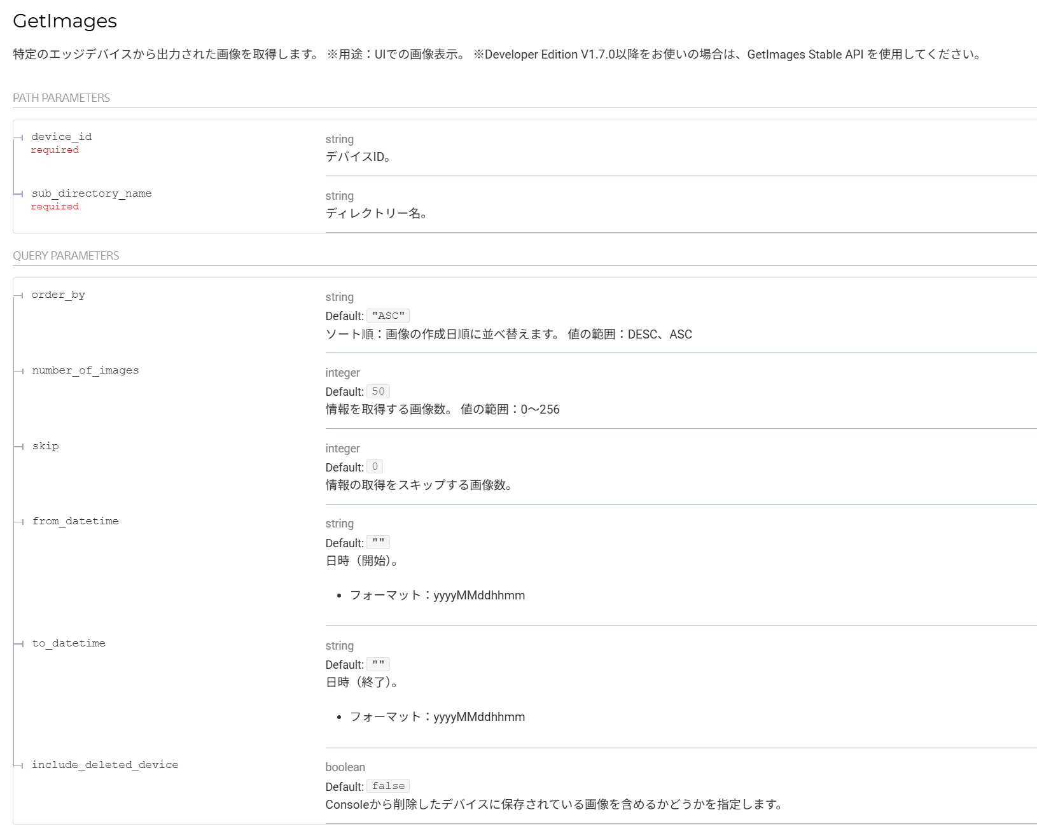Image resolution: width=1037 pixels, height=831 pixels.
Task: Click the default value 0 of skip
Action: point(375,467)
